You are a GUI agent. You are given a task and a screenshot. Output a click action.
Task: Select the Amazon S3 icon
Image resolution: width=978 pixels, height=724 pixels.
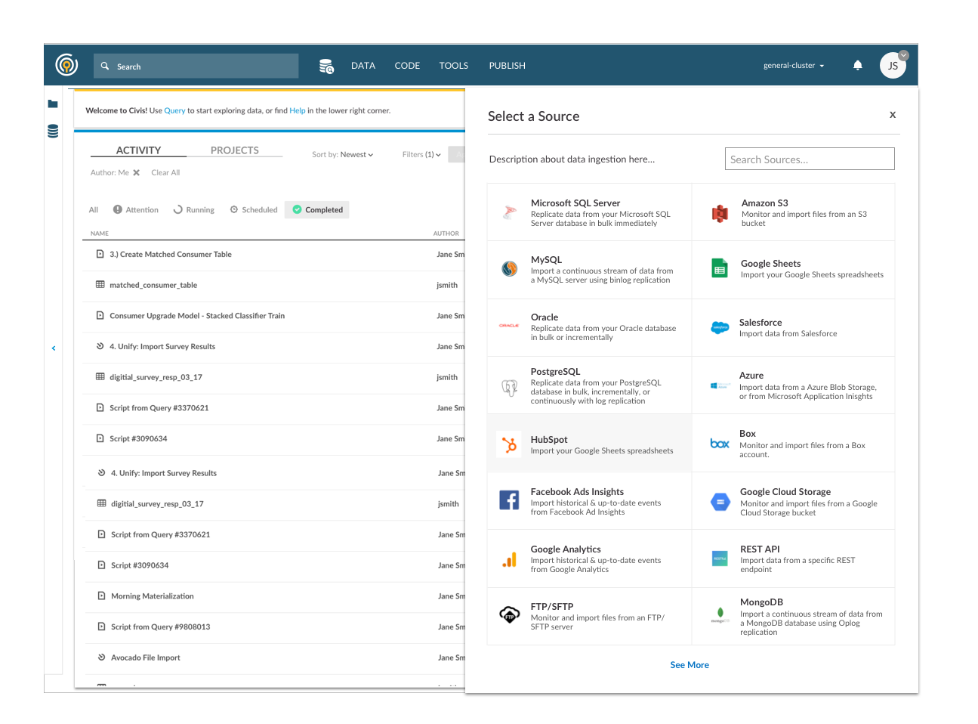pyautogui.click(x=720, y=214)
